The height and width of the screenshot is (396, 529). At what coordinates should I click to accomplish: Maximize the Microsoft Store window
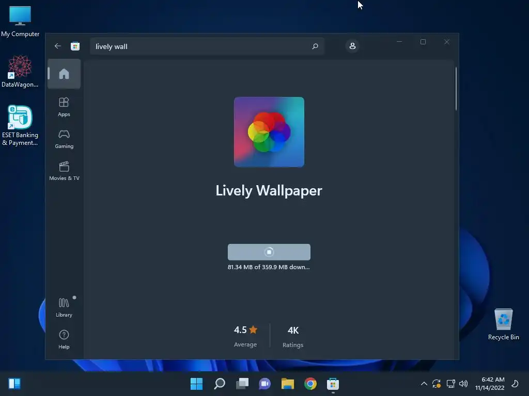click(423, 42)
